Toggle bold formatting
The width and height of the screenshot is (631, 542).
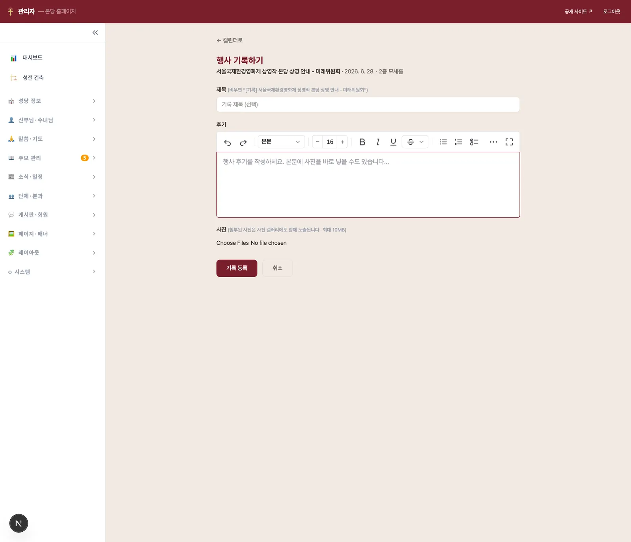point(362,142)
